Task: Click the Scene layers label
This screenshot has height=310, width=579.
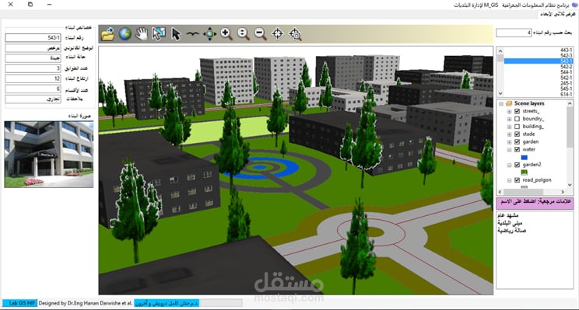Action: coord(529,103)
